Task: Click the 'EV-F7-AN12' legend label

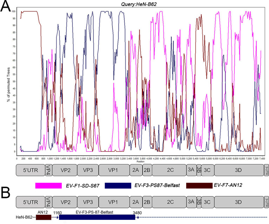Action: (x=228, y=185)
